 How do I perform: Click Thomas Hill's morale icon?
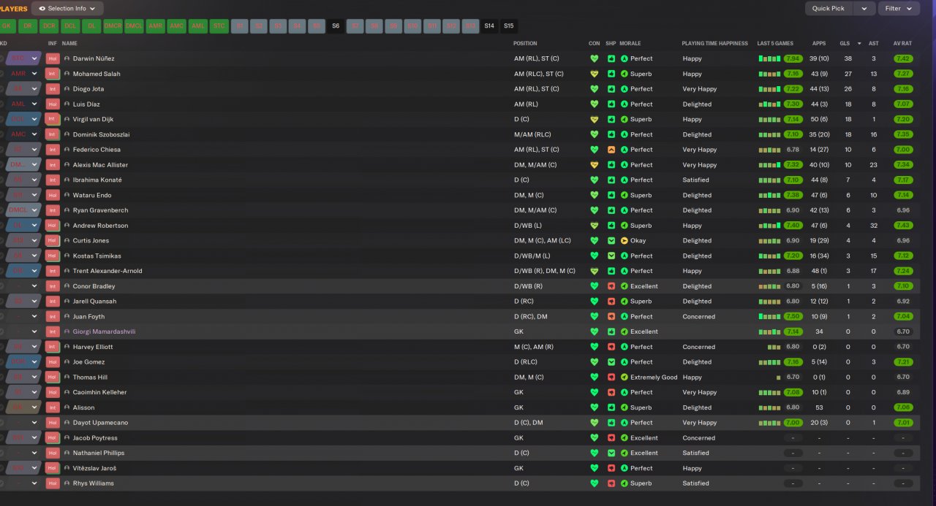624,377
